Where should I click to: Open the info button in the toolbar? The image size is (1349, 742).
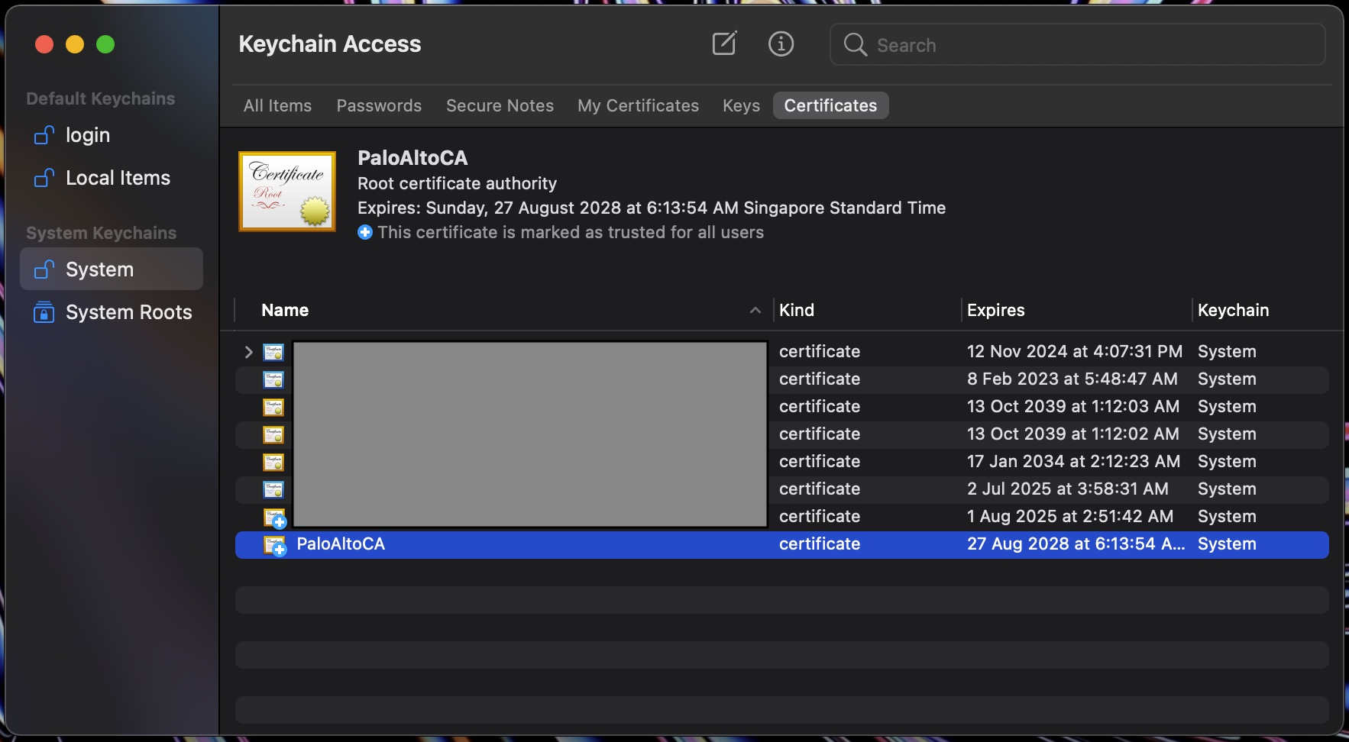click(781, 44)
